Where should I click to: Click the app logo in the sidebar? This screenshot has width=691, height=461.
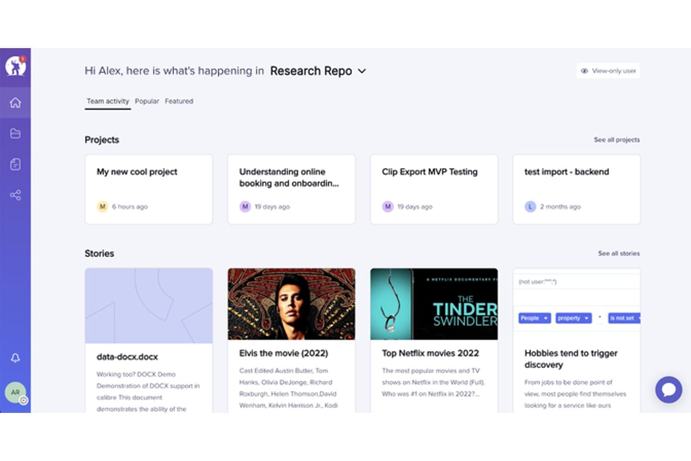pos(15,66)
